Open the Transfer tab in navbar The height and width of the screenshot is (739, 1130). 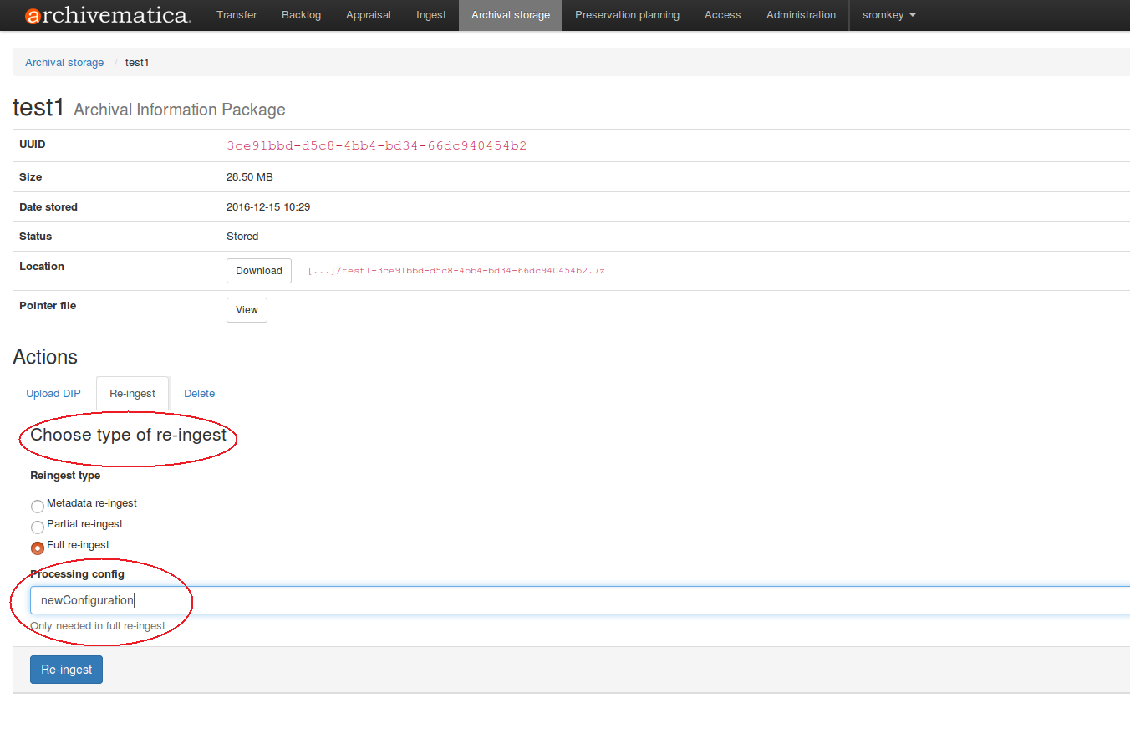237,15
